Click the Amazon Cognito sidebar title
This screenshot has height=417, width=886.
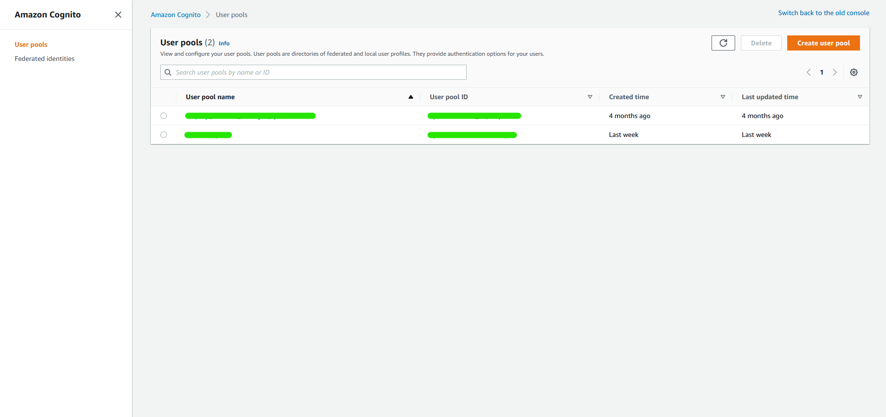tap(48, 15)
